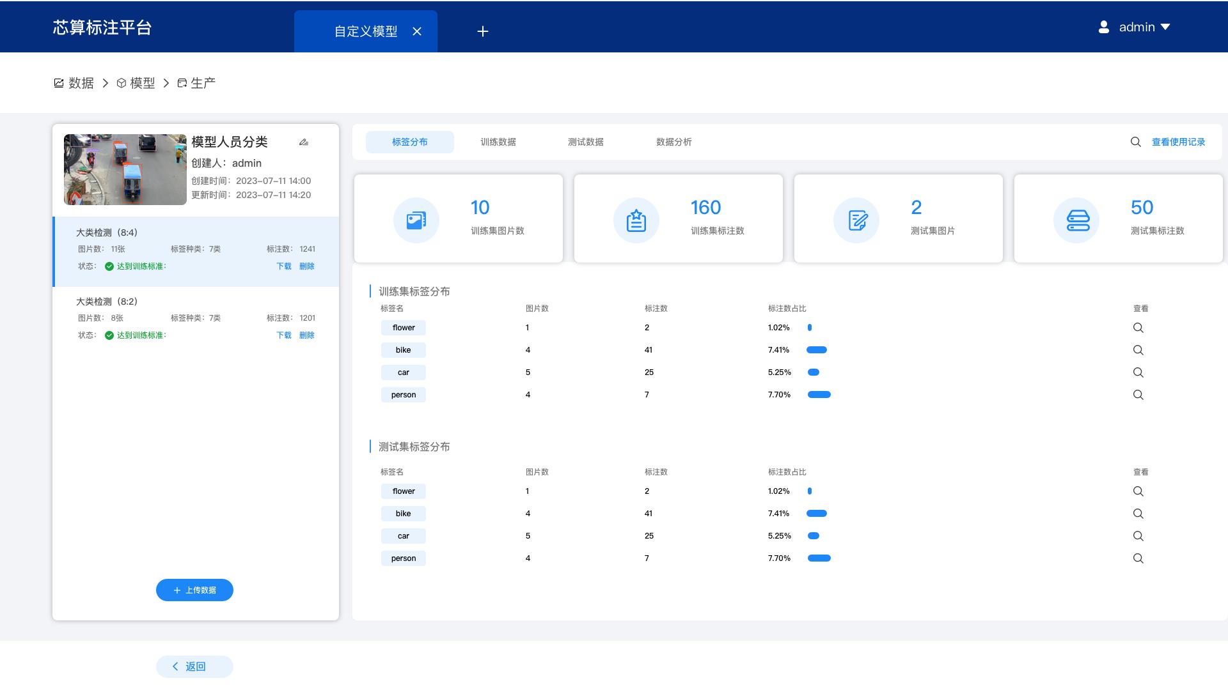Switch to the 训练数据 tab
The image size is (1228, 690).
[498, 142]
